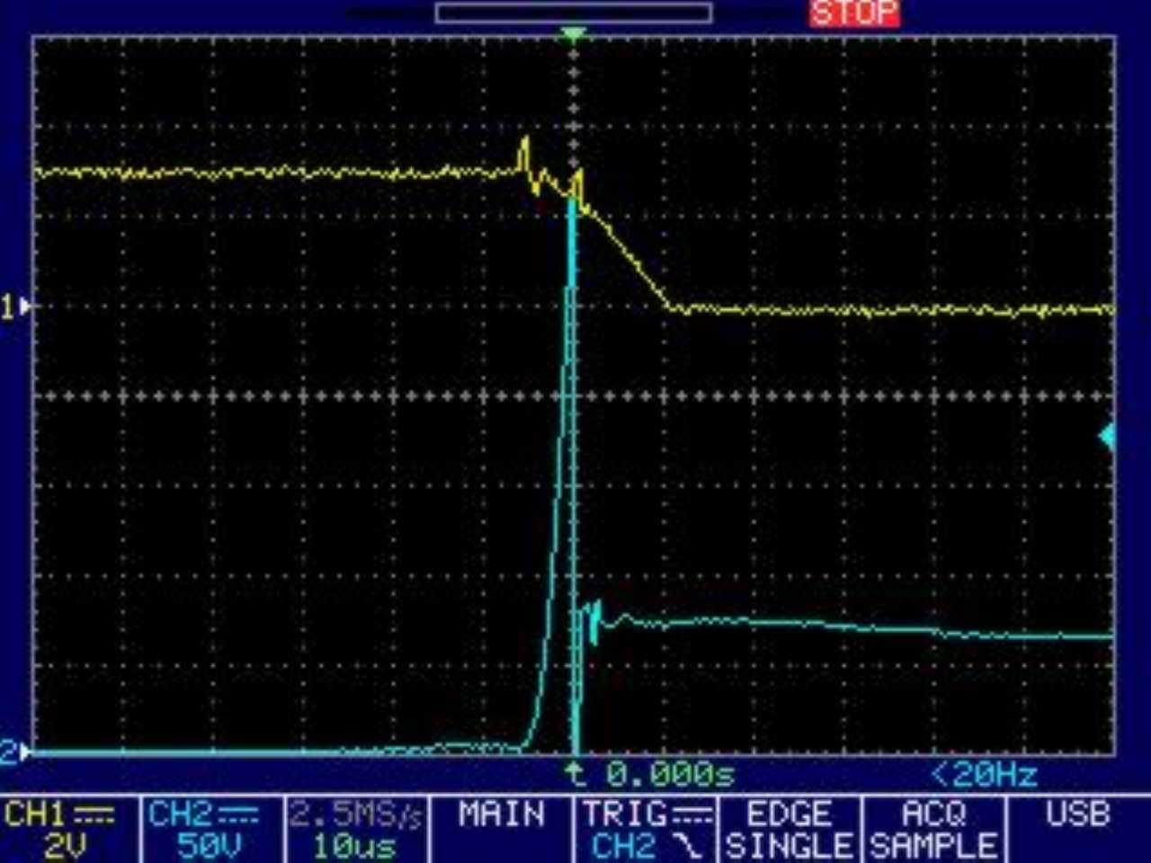Image resolution: width=1151 pixels, height=863 pixels.
Task: Click the USB status label
Action: click(x=1076, y=815)
